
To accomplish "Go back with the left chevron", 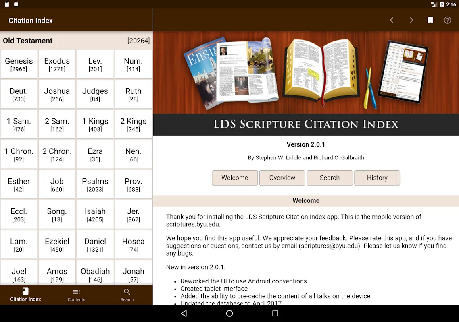I will click(x=392, y=20).
